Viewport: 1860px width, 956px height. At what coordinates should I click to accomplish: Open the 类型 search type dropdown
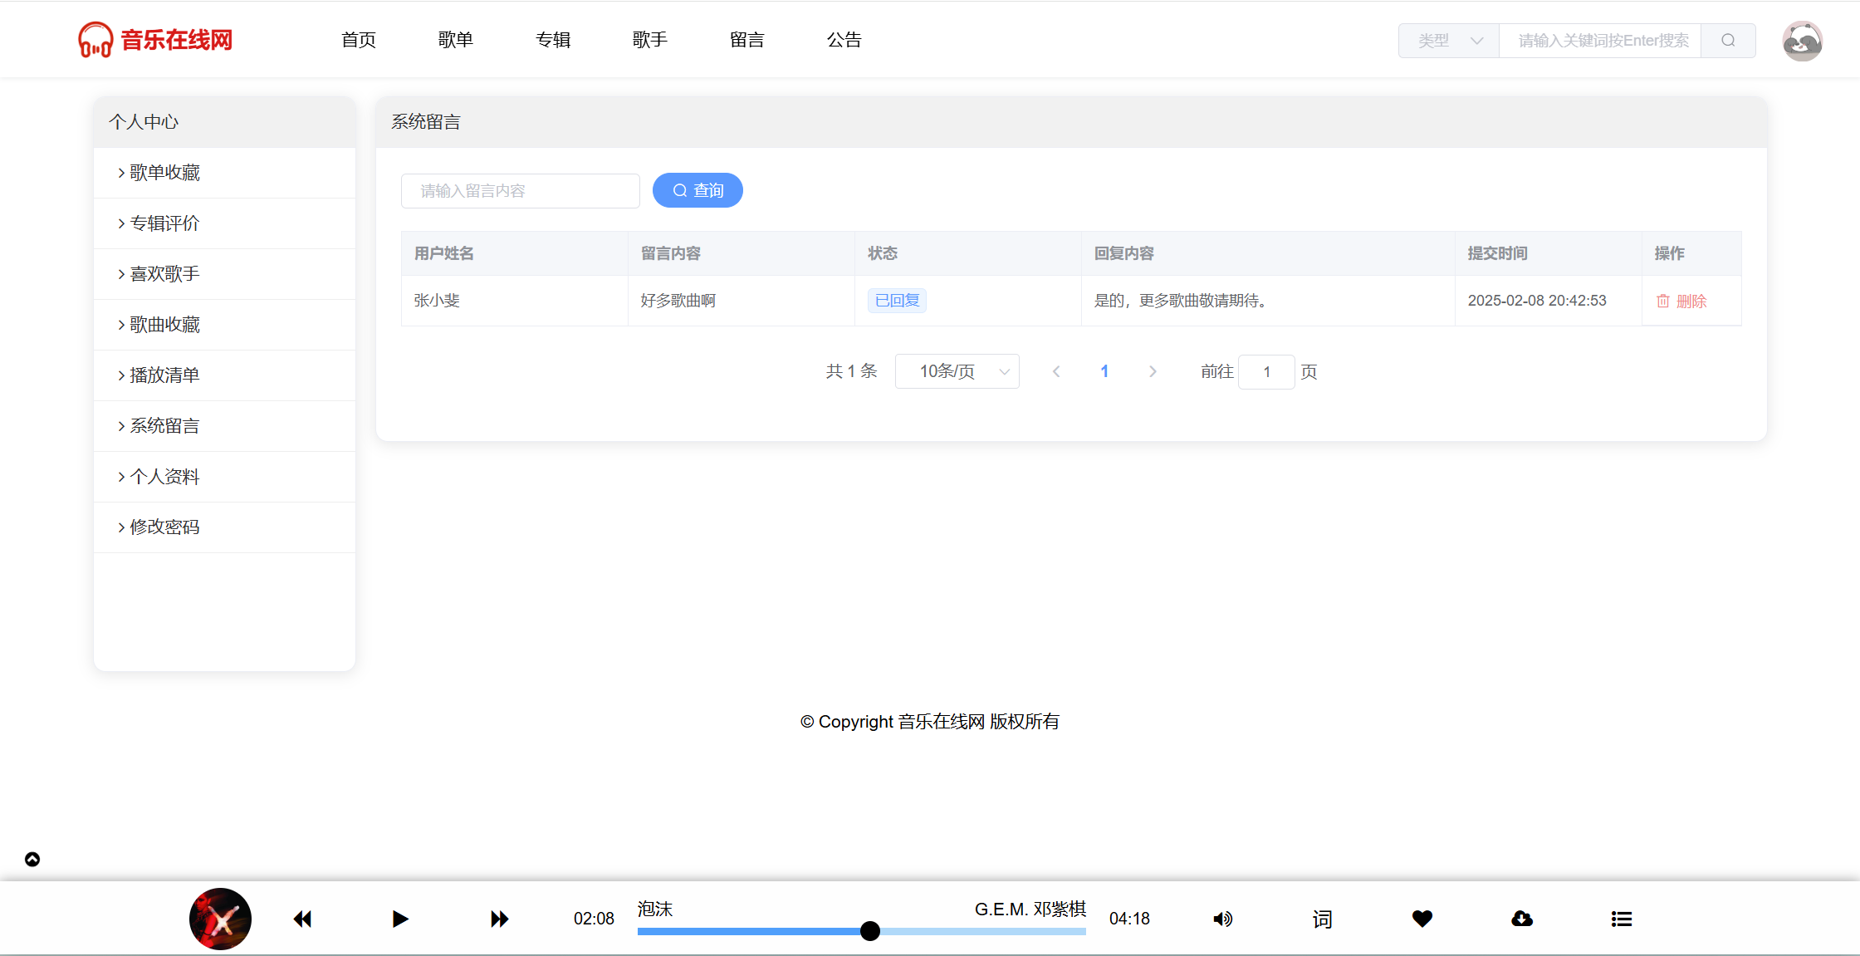(x=1449, y=41)
